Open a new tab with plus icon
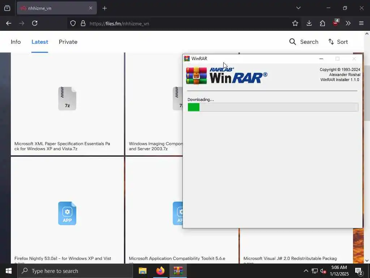The image size is (370, 278). (x=104, y=8)
